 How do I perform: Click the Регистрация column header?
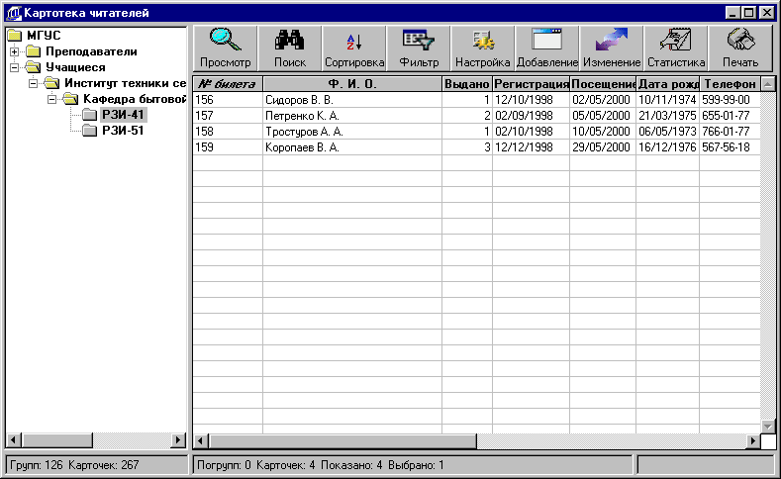[x=531, y=84]
